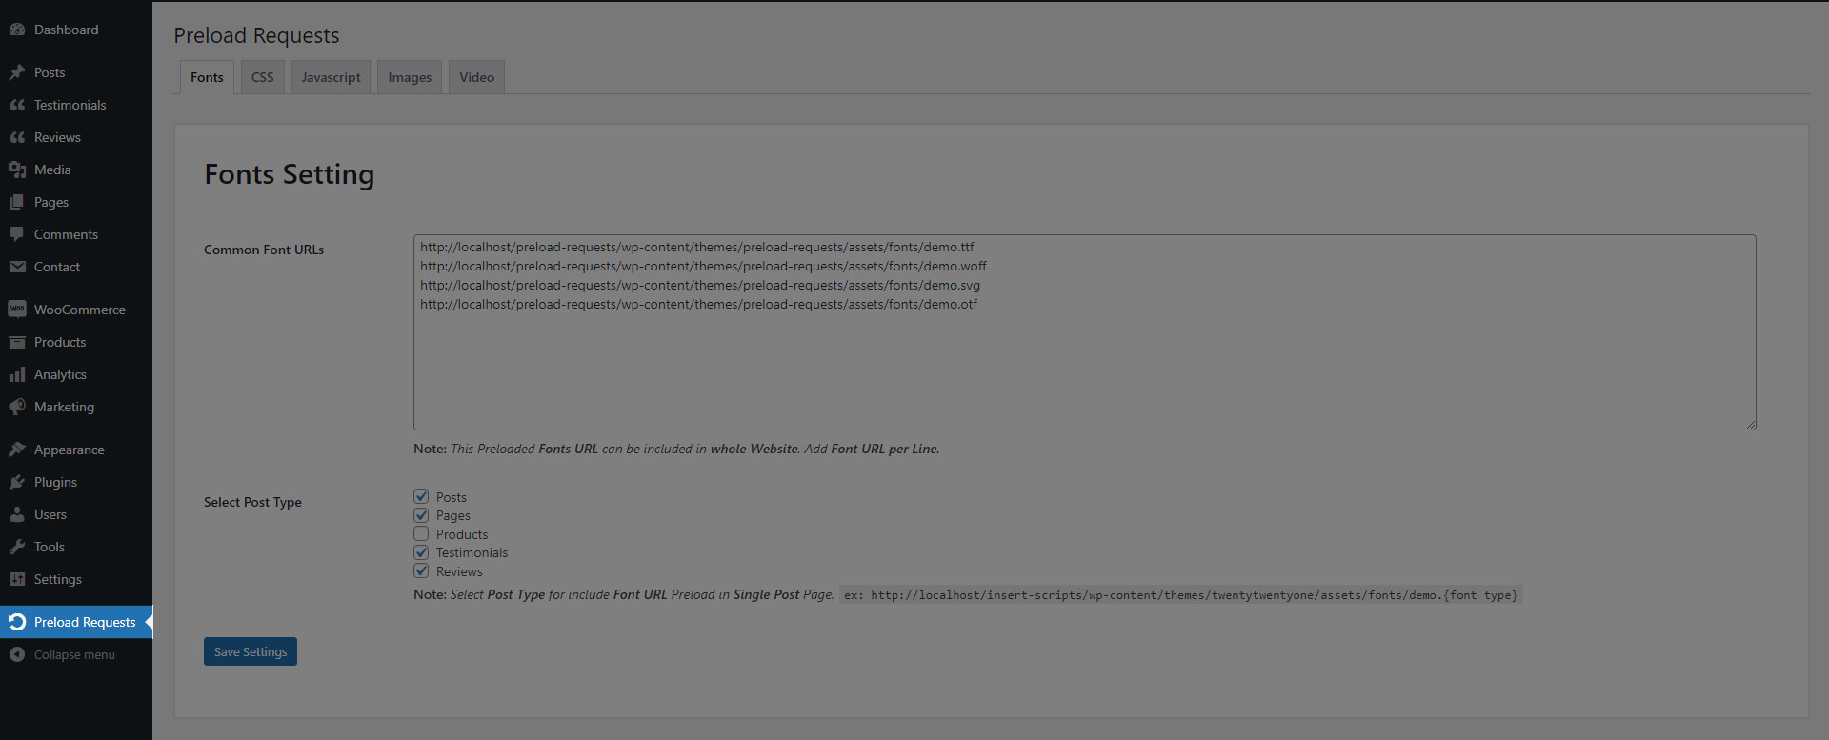The width and height of the screenshot is (1829, 740).
Task: Click the Select Post Type label
Action: click(252, 502)
